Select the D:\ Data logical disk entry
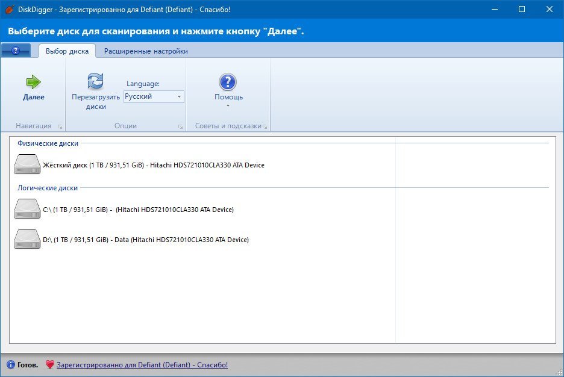The width and height of the screenshot is (564, 377). click(x=146, y=240)
